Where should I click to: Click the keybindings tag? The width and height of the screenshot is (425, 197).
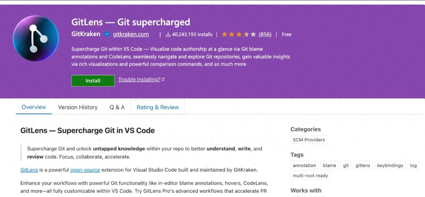click(390, 165)
